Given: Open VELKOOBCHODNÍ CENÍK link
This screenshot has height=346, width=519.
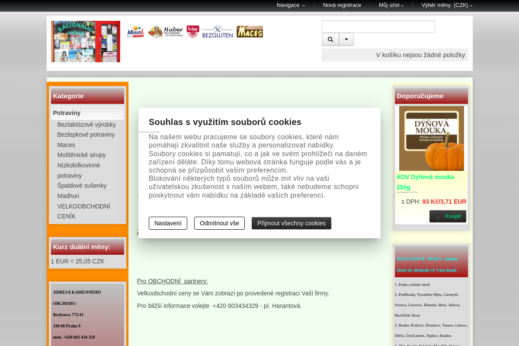Looking at the screenshot, I should tap(84, 211).
